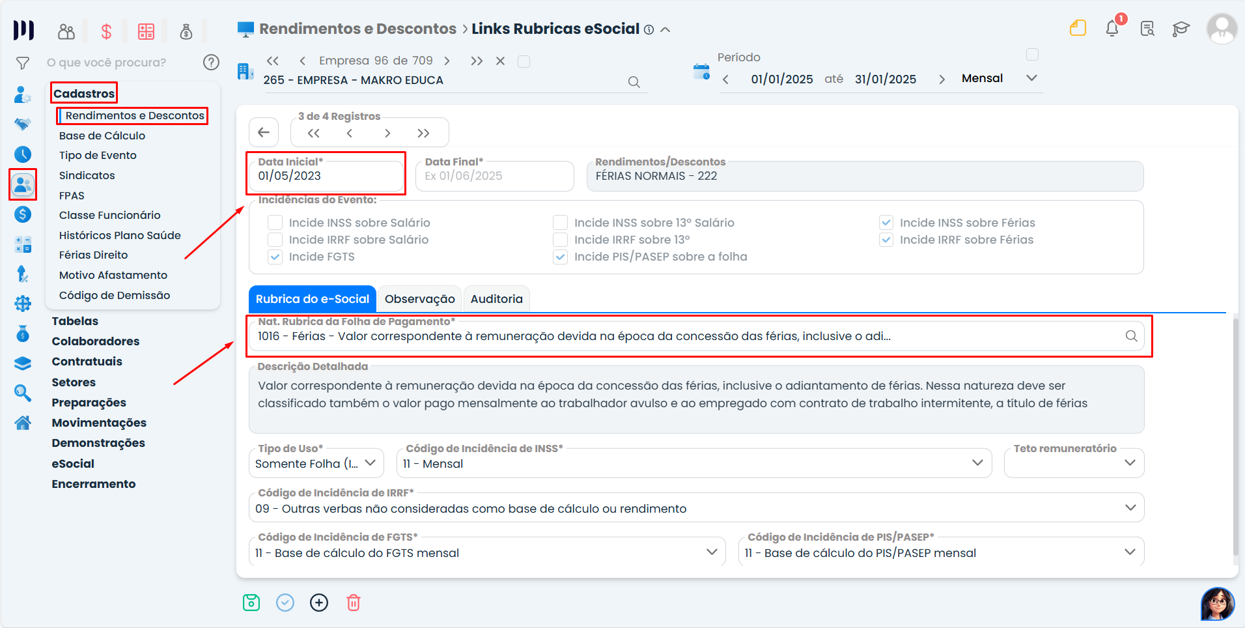Viewport: 1245px width, 628px height.
Task: Tick the checkbox beside the company navigation
Action: [x=524, y=61]
